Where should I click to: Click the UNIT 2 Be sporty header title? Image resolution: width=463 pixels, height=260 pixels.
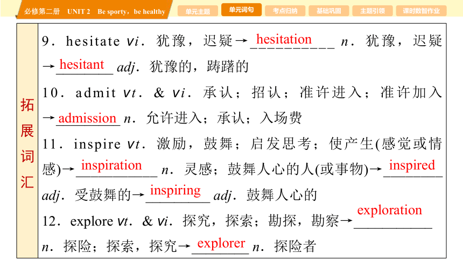click(x=95, y=11)
